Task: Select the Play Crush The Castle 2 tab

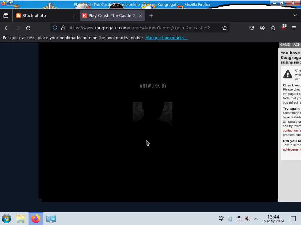Action: click(112, 16)
